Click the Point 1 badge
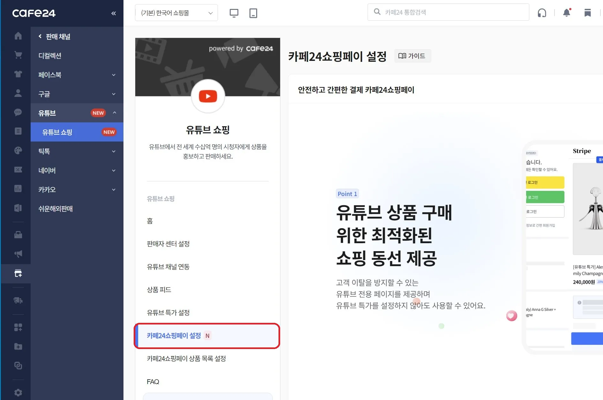The image size is (603, 400). (347, 194)
